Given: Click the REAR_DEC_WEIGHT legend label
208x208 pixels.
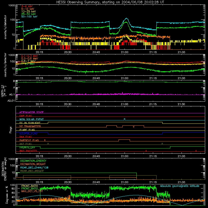Looking at the screenshot, I should click(x=32, y=171).
